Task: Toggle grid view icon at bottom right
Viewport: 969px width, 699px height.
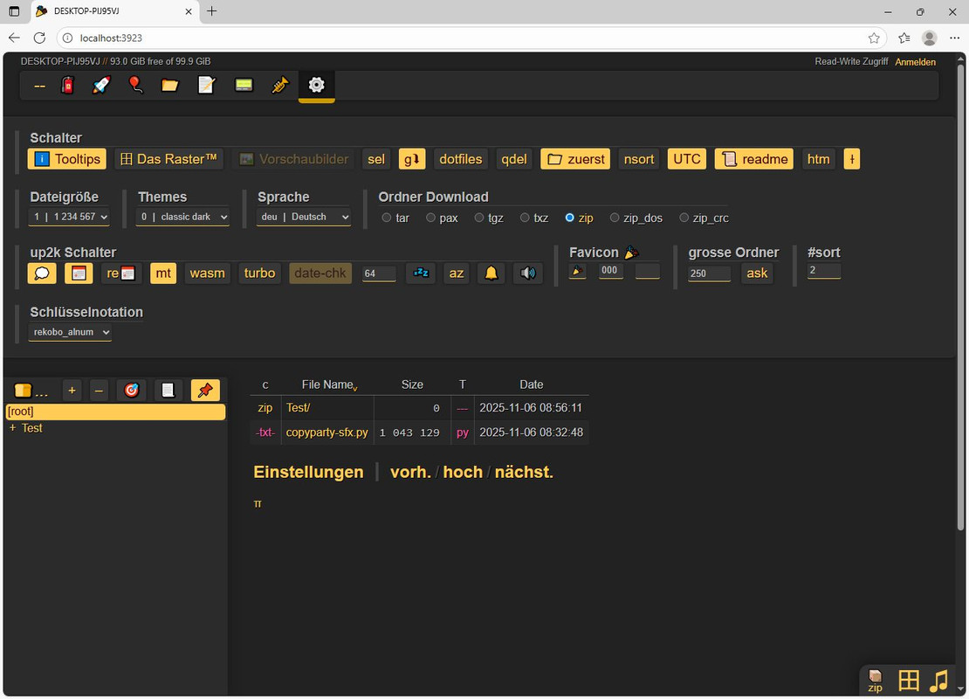Action: (909, 681)
